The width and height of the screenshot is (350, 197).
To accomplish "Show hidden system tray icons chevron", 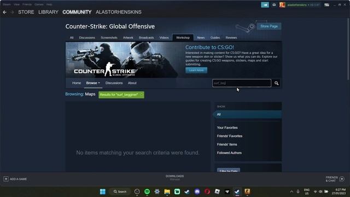I will pyautogui.click(x=291, y=192).
